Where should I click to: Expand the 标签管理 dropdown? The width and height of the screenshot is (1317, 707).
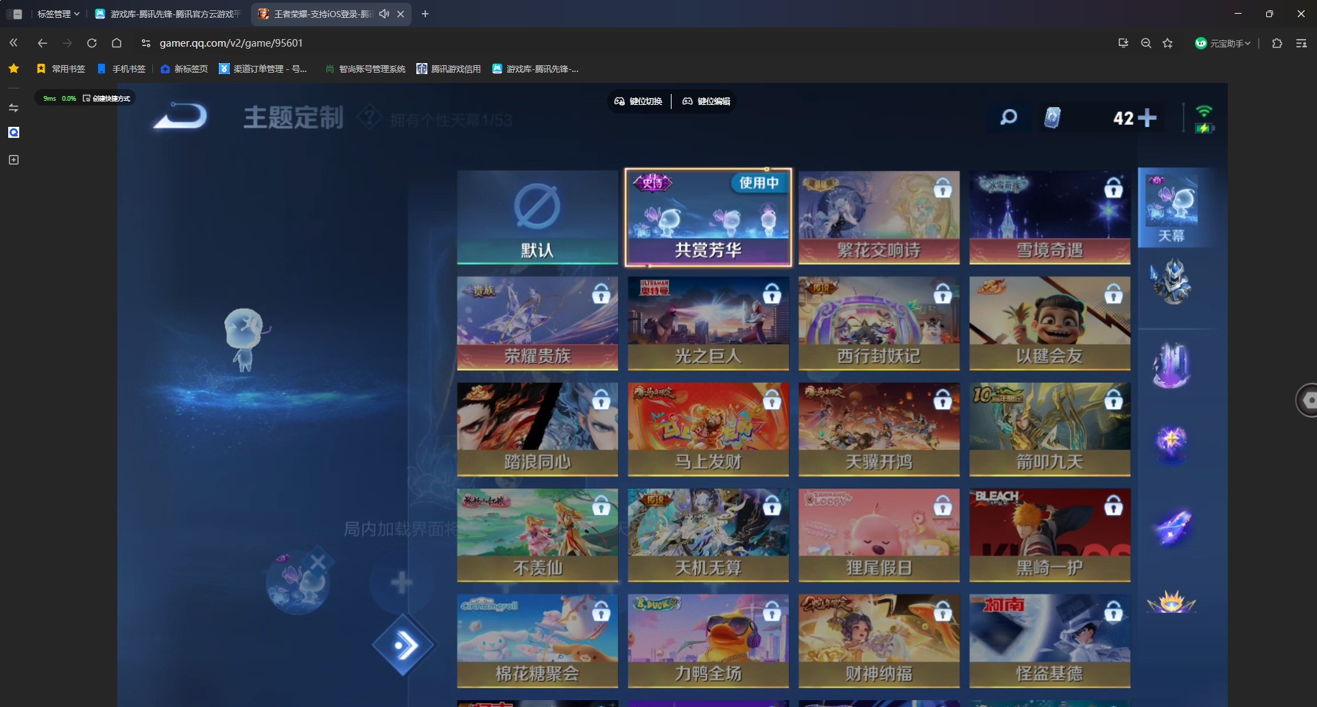tap(58, 14)
